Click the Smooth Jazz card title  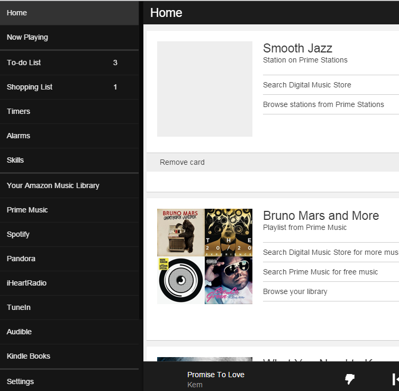click(x=297, y=48)
